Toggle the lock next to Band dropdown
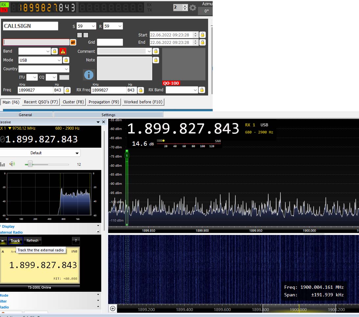Screen dimensions: 359x317 coord(55,51)
